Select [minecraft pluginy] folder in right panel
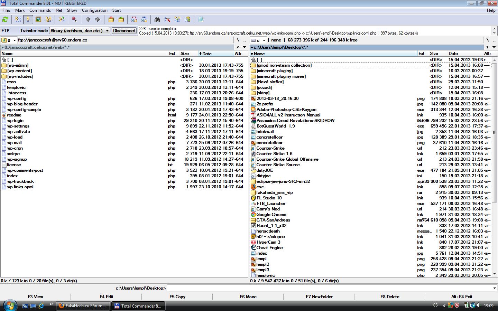 pyautogui.click(x=370, y=71)
